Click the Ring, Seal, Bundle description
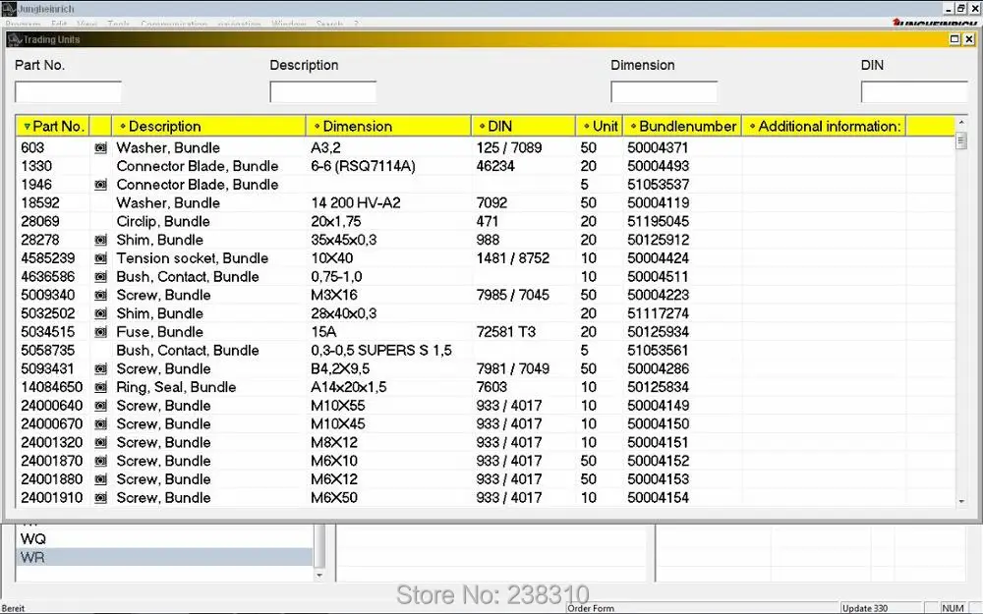This screenshot has width=983, height=614. 176,387
